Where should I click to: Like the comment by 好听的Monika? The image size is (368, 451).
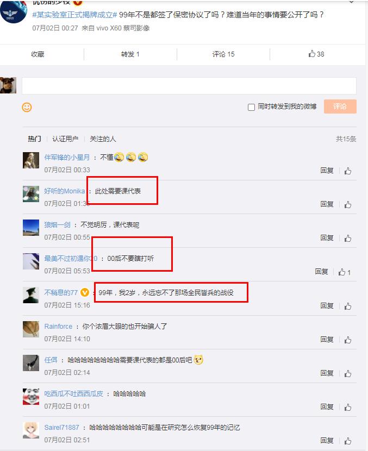[348, 204]
